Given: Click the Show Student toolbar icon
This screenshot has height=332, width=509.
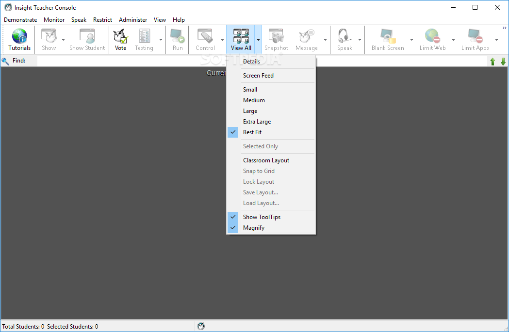Looking at the screenshot, I should (87, 36).
